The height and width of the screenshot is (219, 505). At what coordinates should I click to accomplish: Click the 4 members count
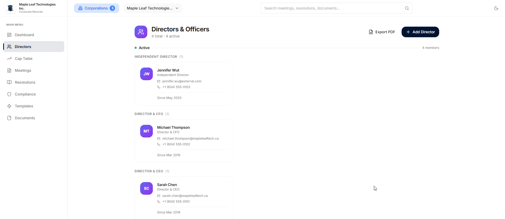point(431,48)
